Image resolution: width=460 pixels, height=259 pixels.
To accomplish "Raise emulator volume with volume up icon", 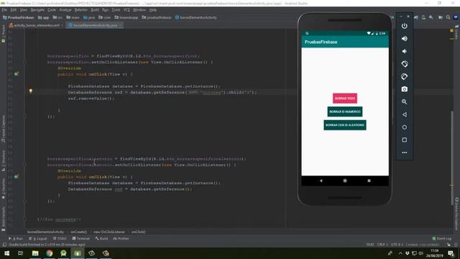I will coord(404,38).
